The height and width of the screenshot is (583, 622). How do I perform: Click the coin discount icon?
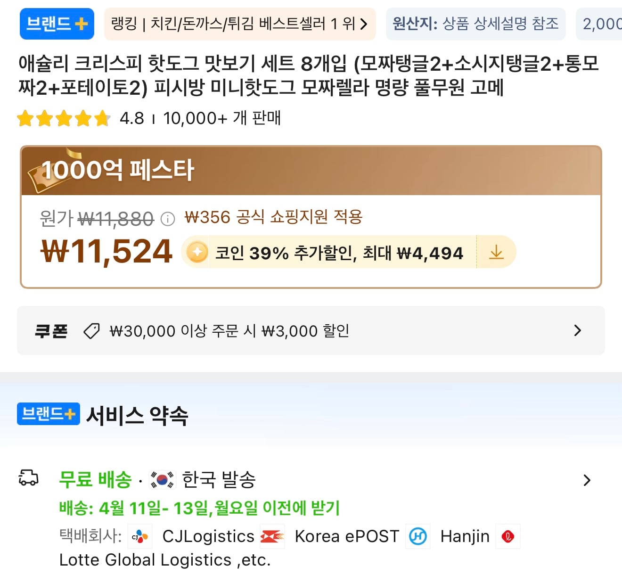[x=197, y=252]
